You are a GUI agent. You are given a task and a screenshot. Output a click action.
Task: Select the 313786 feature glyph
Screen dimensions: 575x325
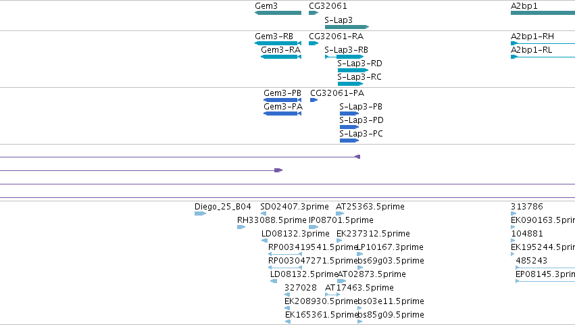(x=514, y=214)
